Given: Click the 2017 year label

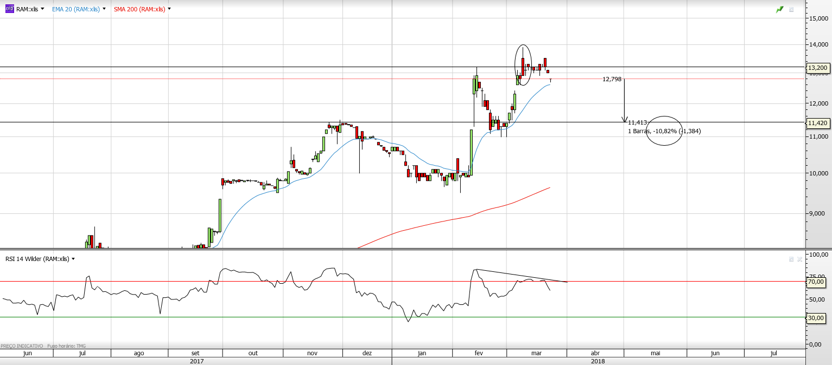Looking at the screenshot, I should point(196,361).
